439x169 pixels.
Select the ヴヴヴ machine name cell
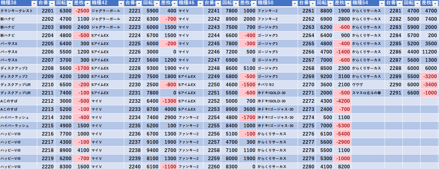368,85
